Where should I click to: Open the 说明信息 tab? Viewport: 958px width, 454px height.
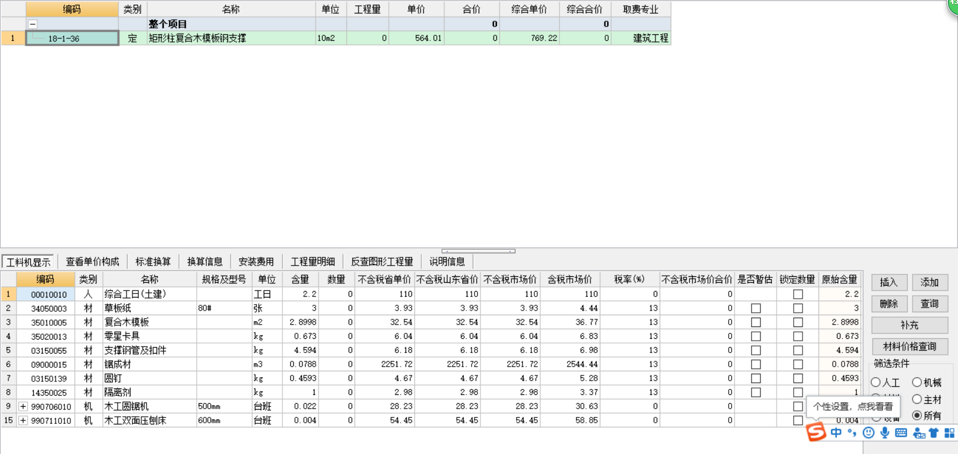pos(447,262)
